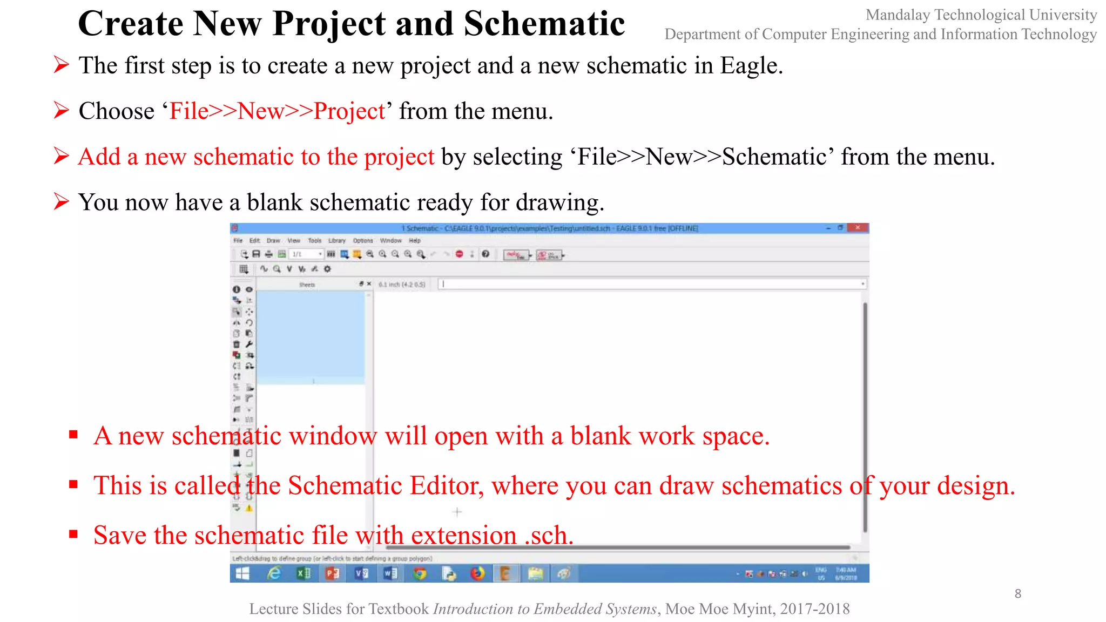Click the Rotate tool in left palette
The image size is (1106, 622).
click(x=249, y=322)
